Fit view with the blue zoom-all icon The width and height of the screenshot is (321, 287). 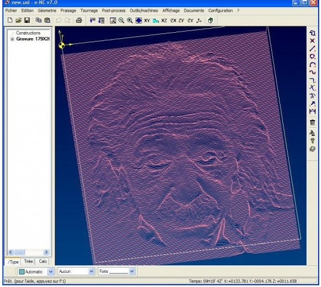139,20
